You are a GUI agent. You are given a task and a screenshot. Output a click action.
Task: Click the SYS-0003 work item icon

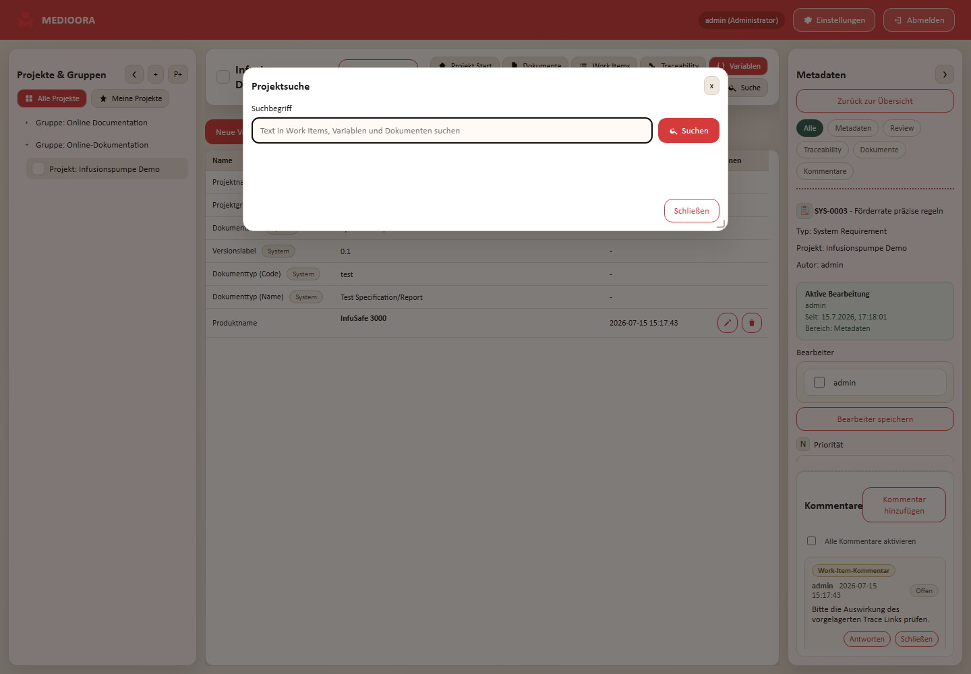point(804,211)
